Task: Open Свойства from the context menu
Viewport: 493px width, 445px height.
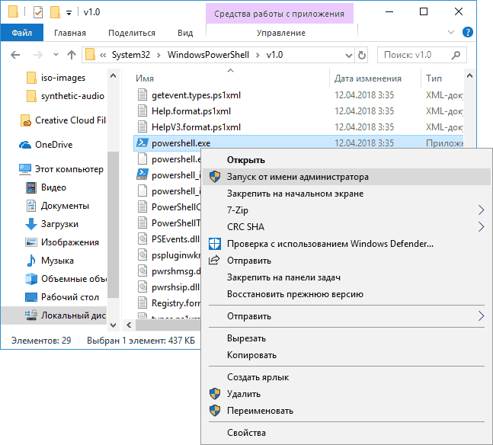Action: click(x=346, y=433)
